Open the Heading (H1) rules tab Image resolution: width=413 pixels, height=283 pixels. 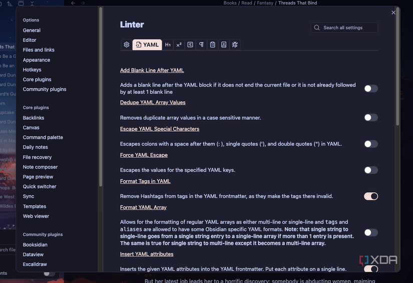(x=168, y=44)
